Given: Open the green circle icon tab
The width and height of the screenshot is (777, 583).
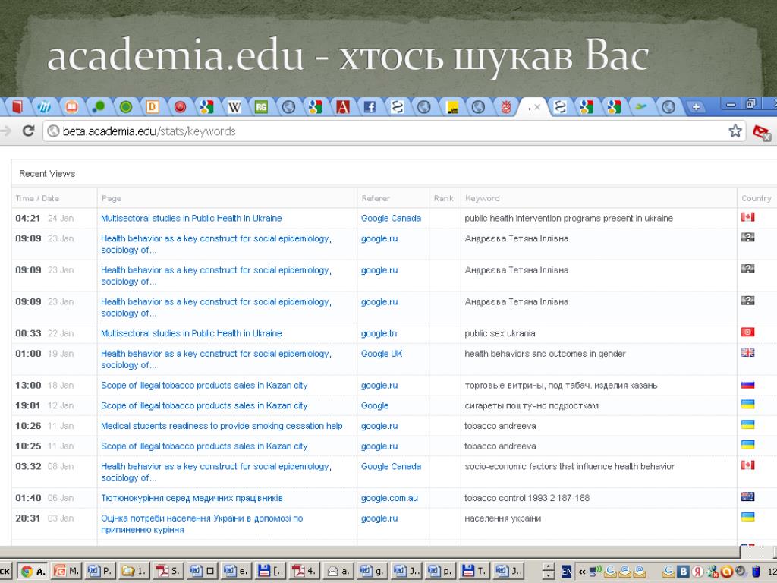Looking at the screenshot, I should click(x=126, y=106).
